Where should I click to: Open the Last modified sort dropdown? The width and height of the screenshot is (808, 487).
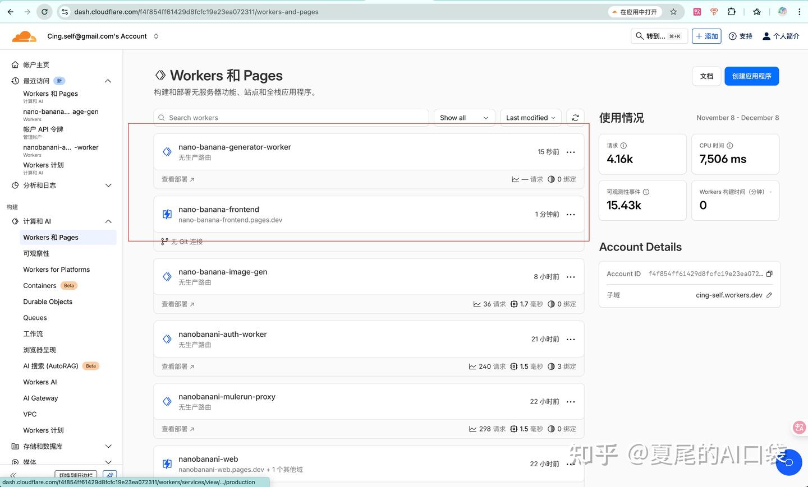[x=530, y=117]
